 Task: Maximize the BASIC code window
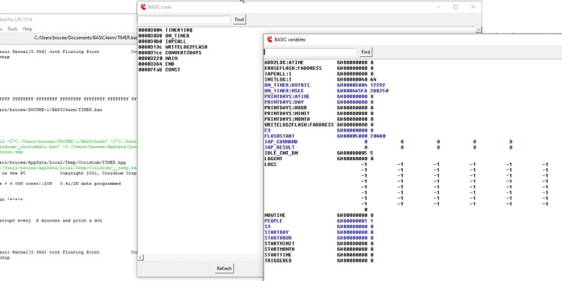point(455,7)
